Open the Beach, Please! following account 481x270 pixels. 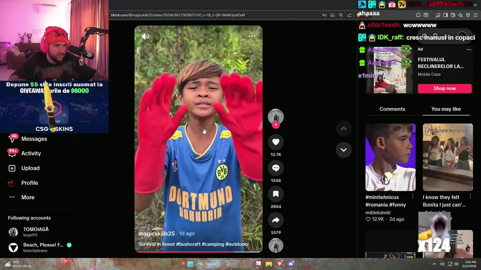pyautogui.click(x=40, y=247)
